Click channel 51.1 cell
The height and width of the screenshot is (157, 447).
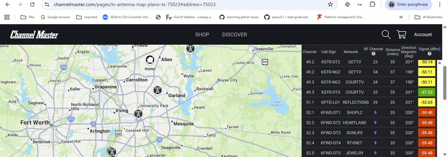[310, 102]
